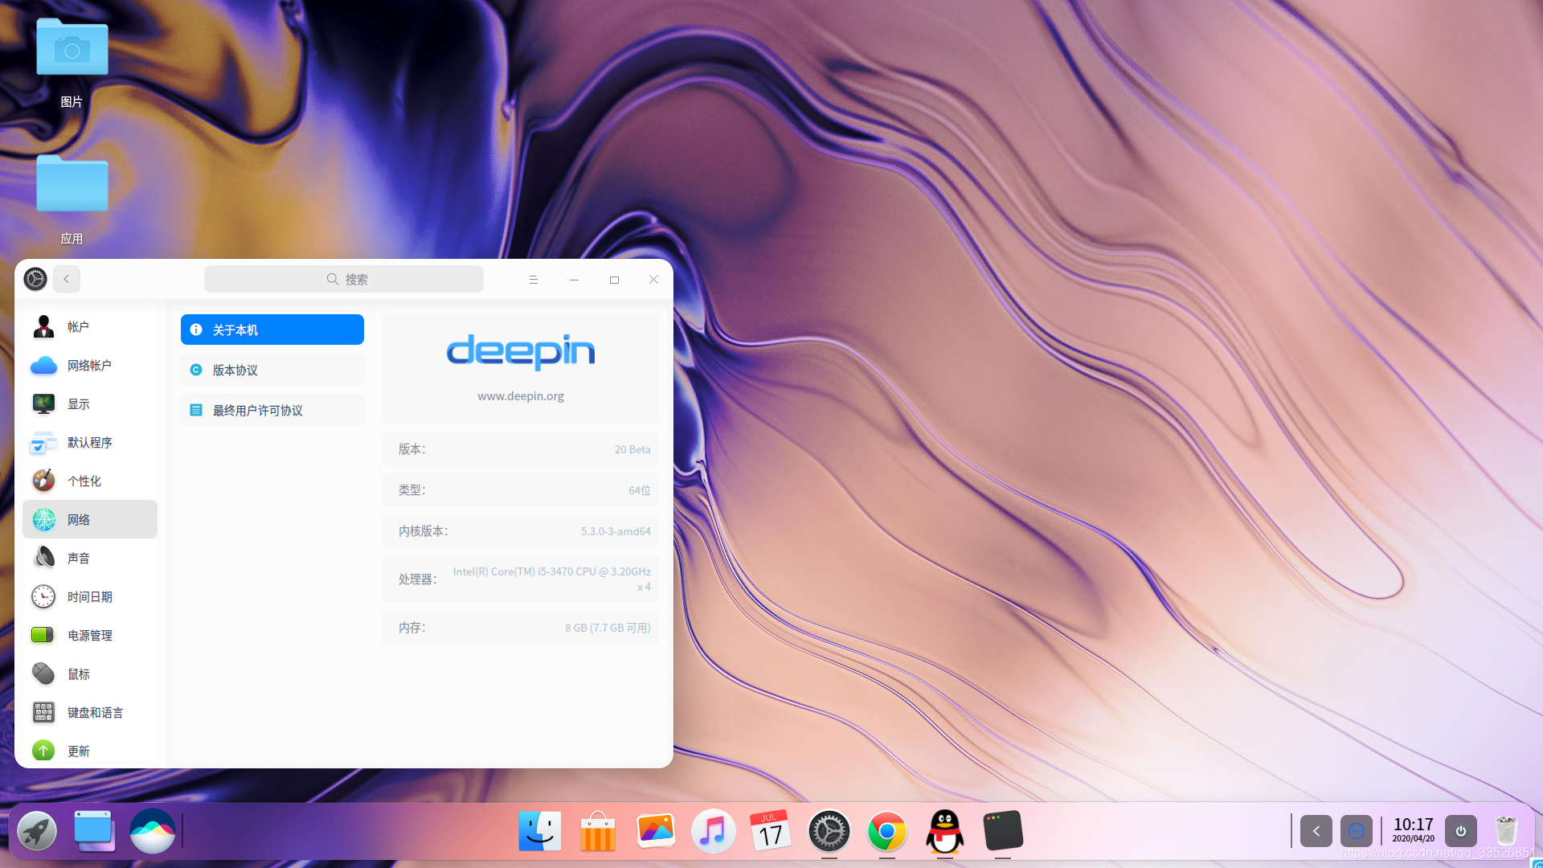This screenshot has width=1543, height=868.
Task: Open the Music player in the dock
Action: (x=714, y=831)
